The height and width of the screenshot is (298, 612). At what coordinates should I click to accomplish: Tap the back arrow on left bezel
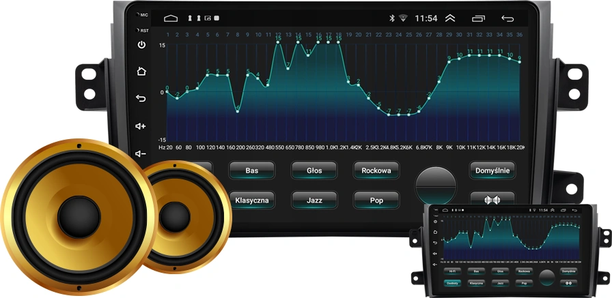coord(141,98)
